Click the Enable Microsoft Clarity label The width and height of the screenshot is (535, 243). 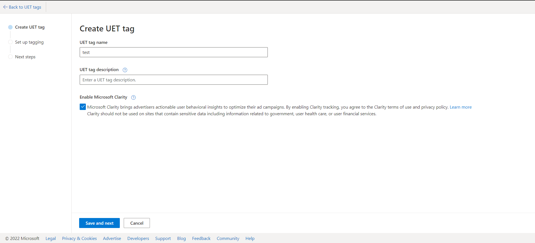103,97
